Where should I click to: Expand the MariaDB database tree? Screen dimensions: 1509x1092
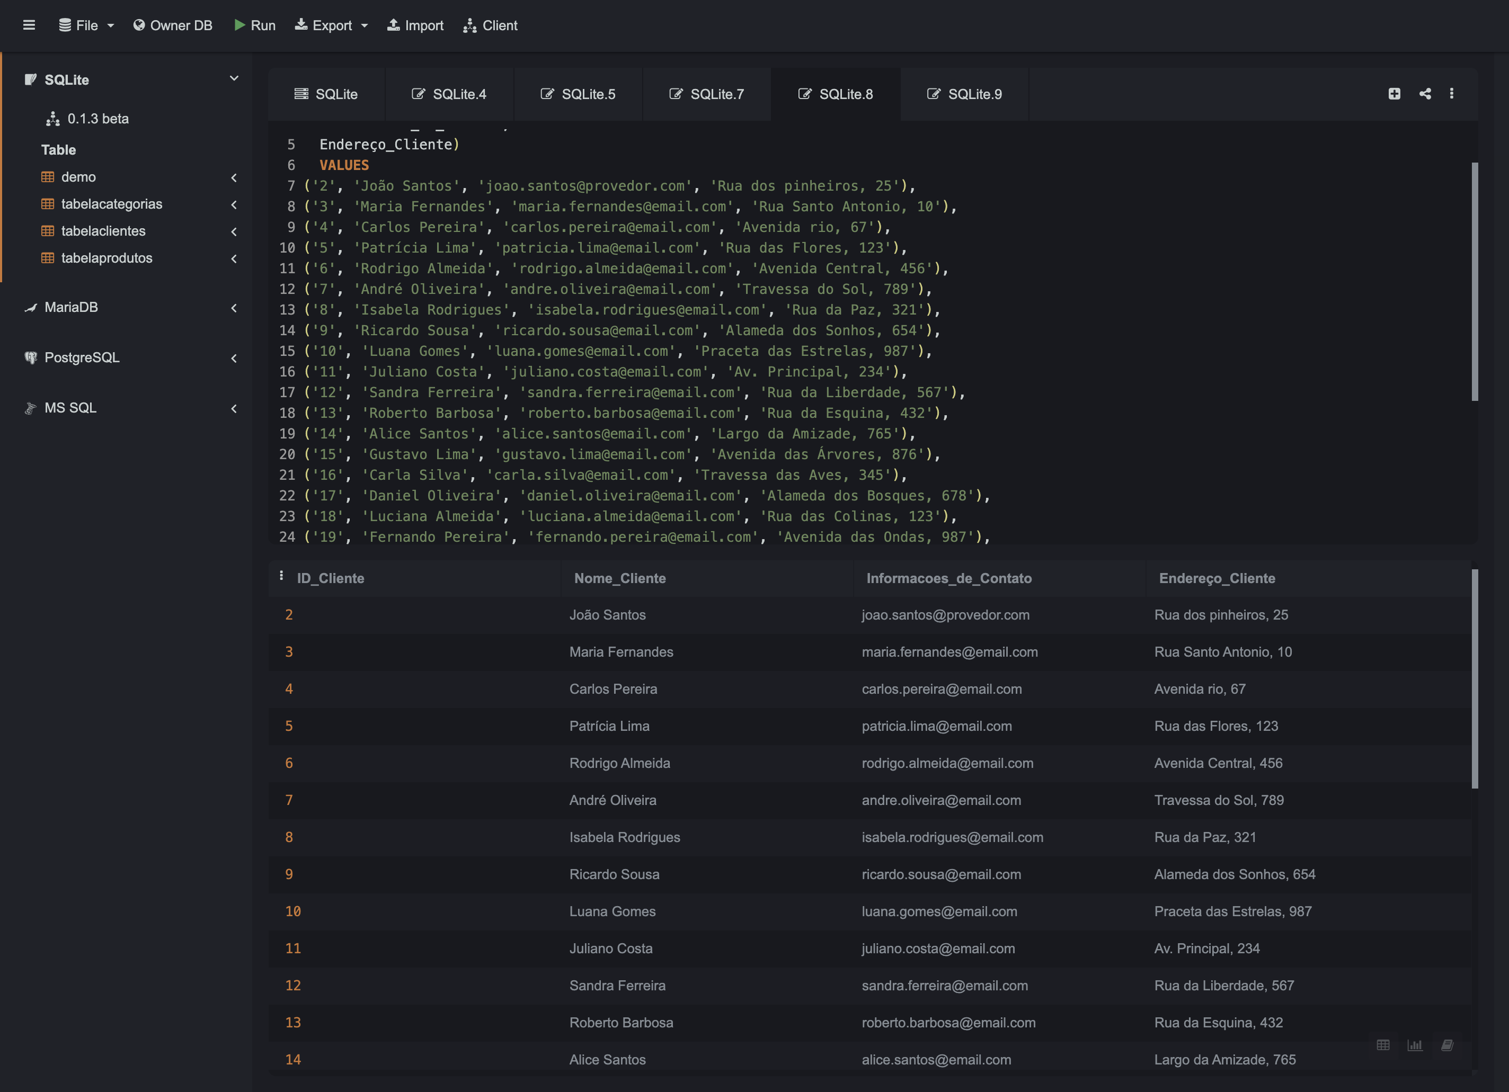234,308
